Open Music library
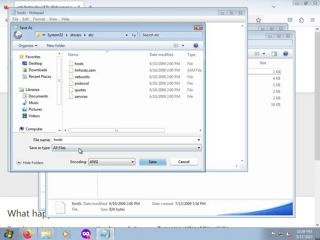The width and height of the screenshot is (320, 240). click(33, 102)
